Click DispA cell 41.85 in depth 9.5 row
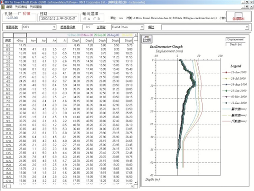This screenshot has height=191, width=254. click(x=73, y=121)
